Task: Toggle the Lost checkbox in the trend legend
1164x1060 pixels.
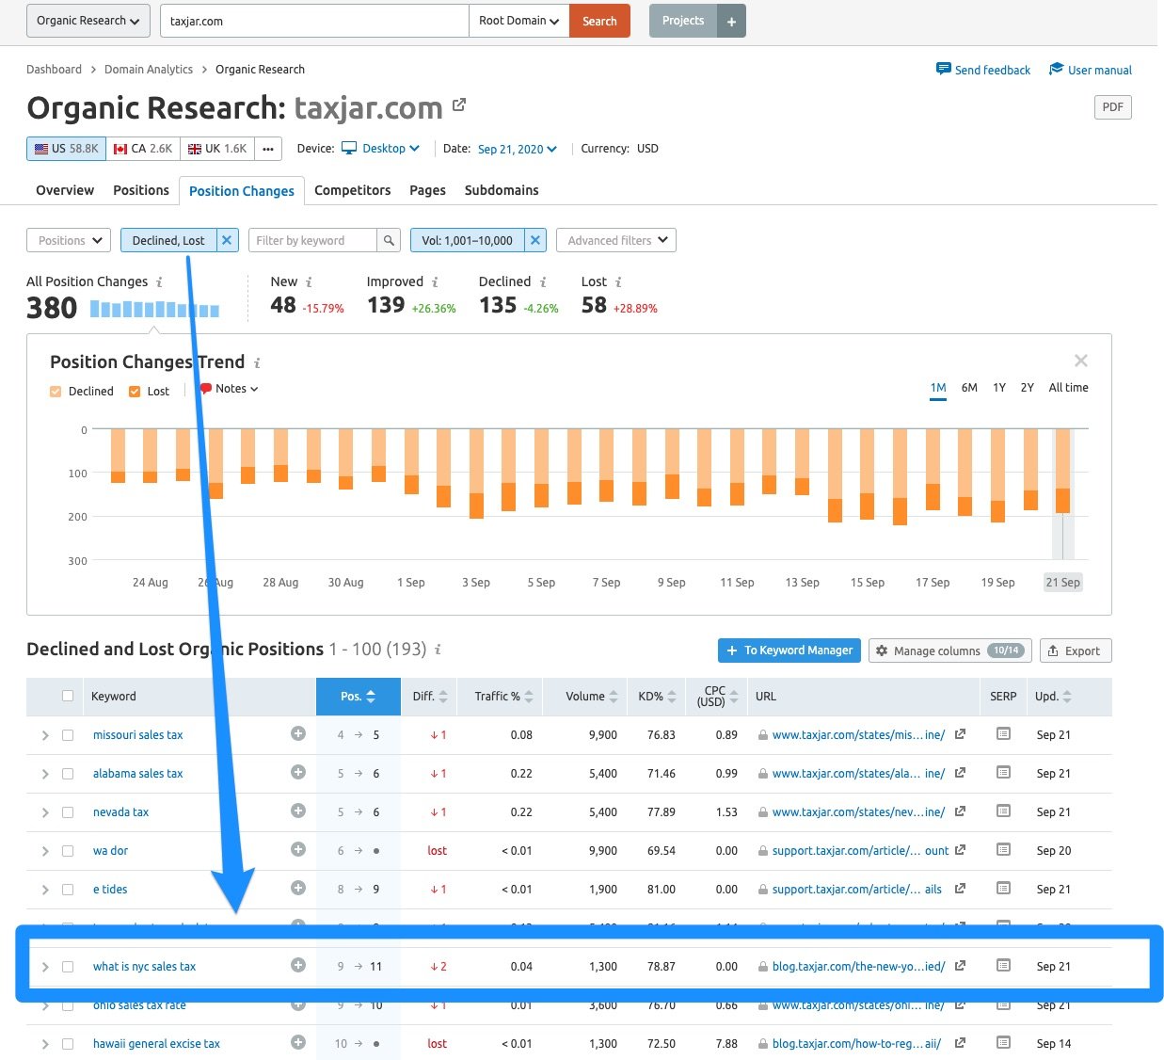Action: click(133, 391)
